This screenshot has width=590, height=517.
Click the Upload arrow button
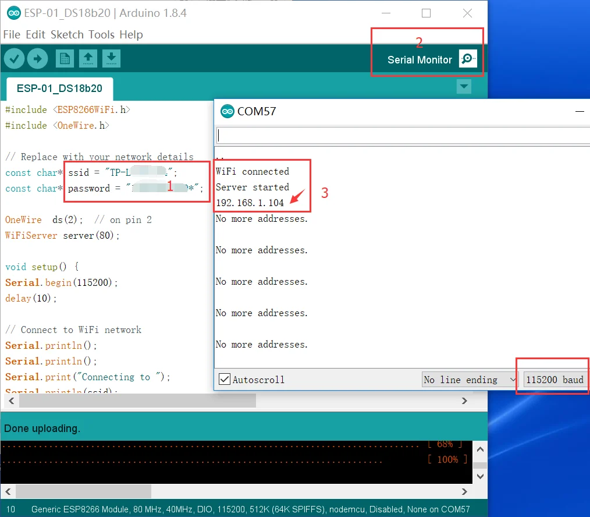[x=38, y=59]
